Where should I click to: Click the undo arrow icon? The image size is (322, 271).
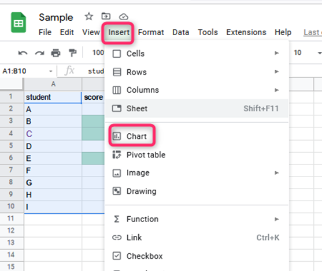[23, 53]
